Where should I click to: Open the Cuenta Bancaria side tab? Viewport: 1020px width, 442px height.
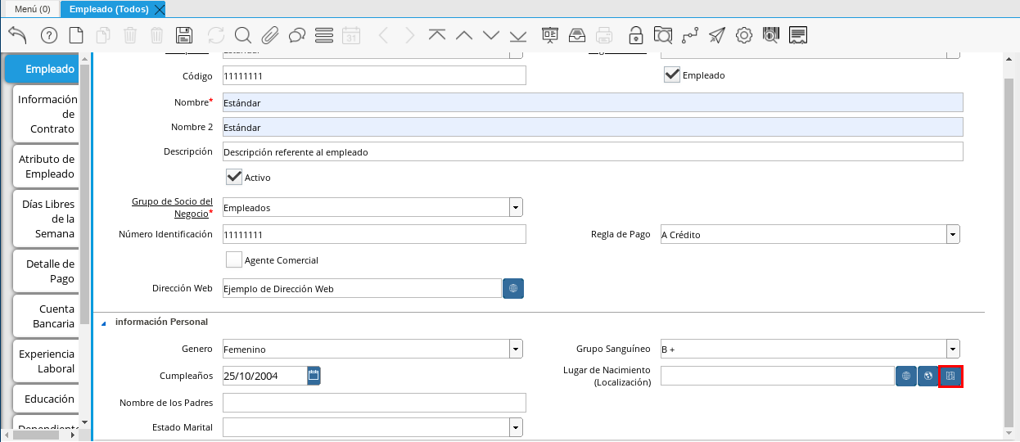point(47,316)
